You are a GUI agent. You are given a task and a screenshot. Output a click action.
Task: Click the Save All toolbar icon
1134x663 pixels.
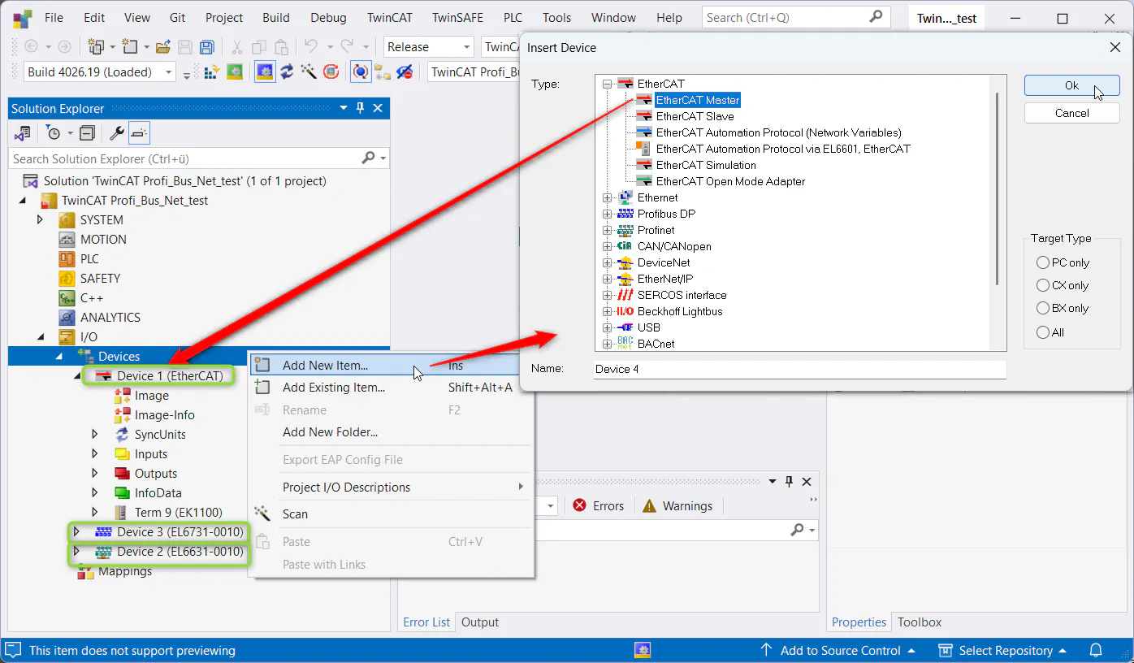[x=207, y=47]
